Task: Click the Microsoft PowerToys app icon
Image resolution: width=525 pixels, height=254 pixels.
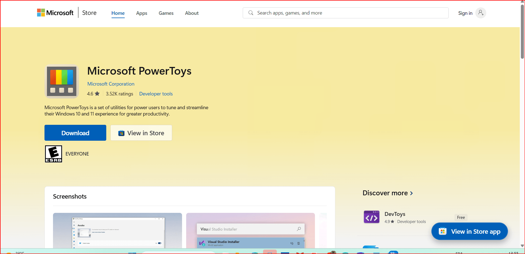Action: (x=62, y=81)
